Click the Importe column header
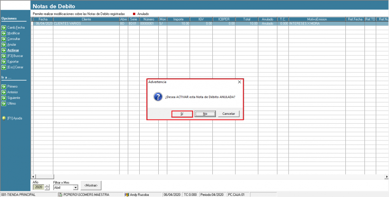Viewport: 389px width, 197px height. pos(179,19)
